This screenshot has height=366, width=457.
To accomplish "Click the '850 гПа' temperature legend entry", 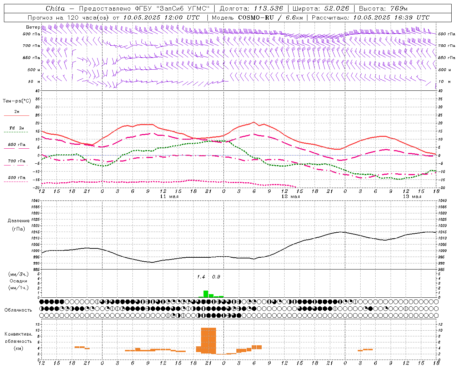I will pyautogui.click(x=17, y=145).
